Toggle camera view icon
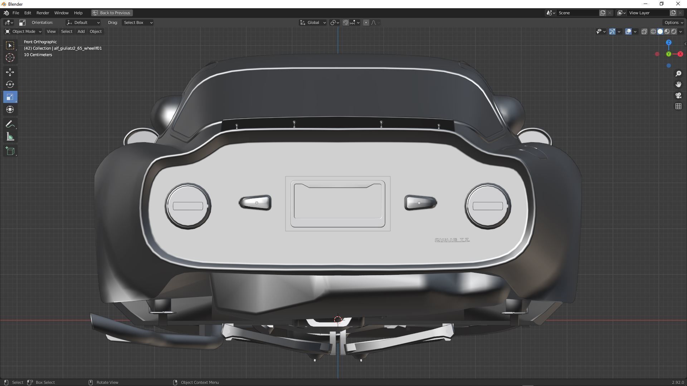 678,95
